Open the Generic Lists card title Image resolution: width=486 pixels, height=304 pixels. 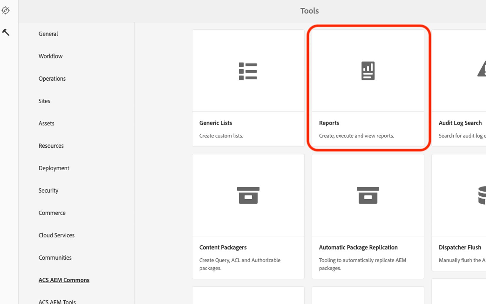coord(215,123)
